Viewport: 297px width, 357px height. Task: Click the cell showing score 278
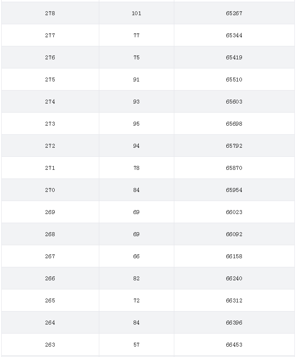[50, 13]
